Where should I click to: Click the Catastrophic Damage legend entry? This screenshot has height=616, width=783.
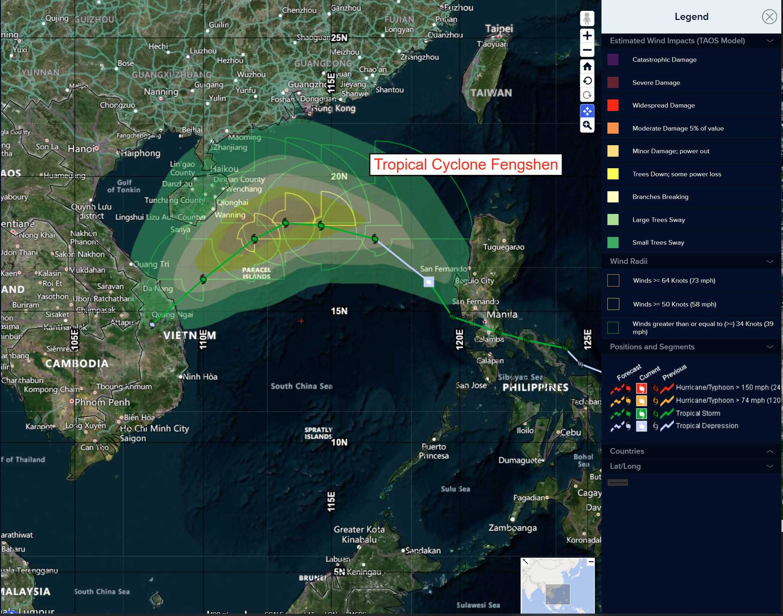pos(664,60)
